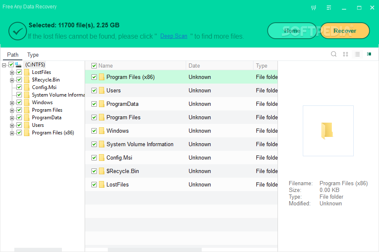Uncheck Program Files (x86) in file list
The image size is (379, 252).
[94, 77]
